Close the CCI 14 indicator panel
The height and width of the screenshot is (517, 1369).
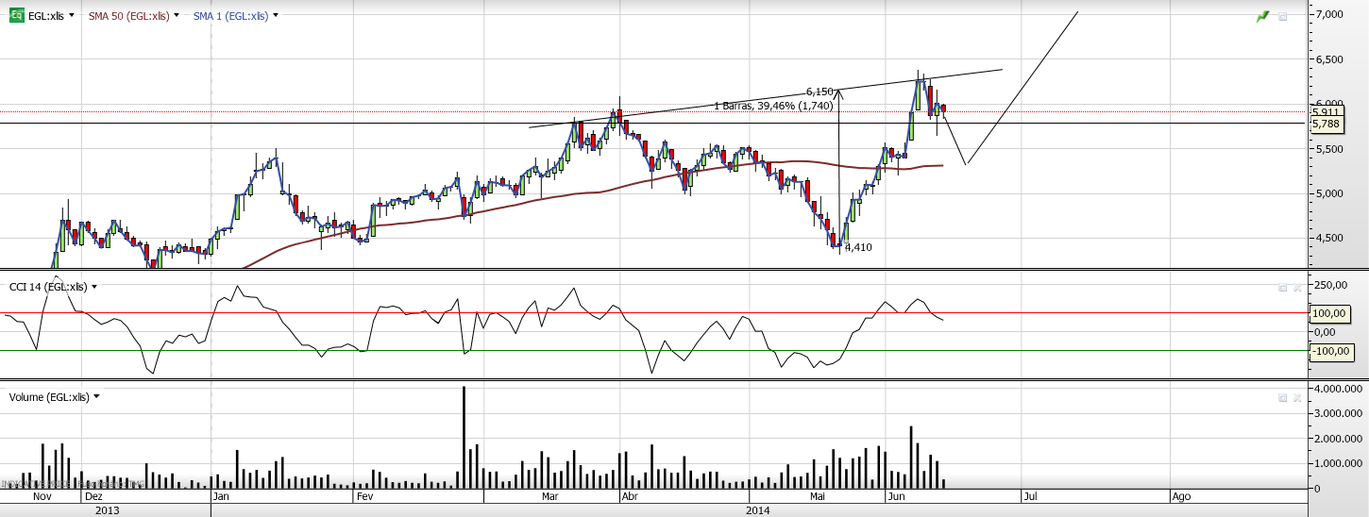tap(1297, 287)
